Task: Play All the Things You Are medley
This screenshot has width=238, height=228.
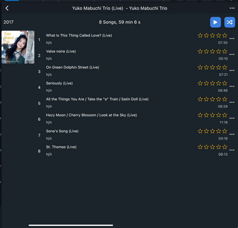Action: 97,99
